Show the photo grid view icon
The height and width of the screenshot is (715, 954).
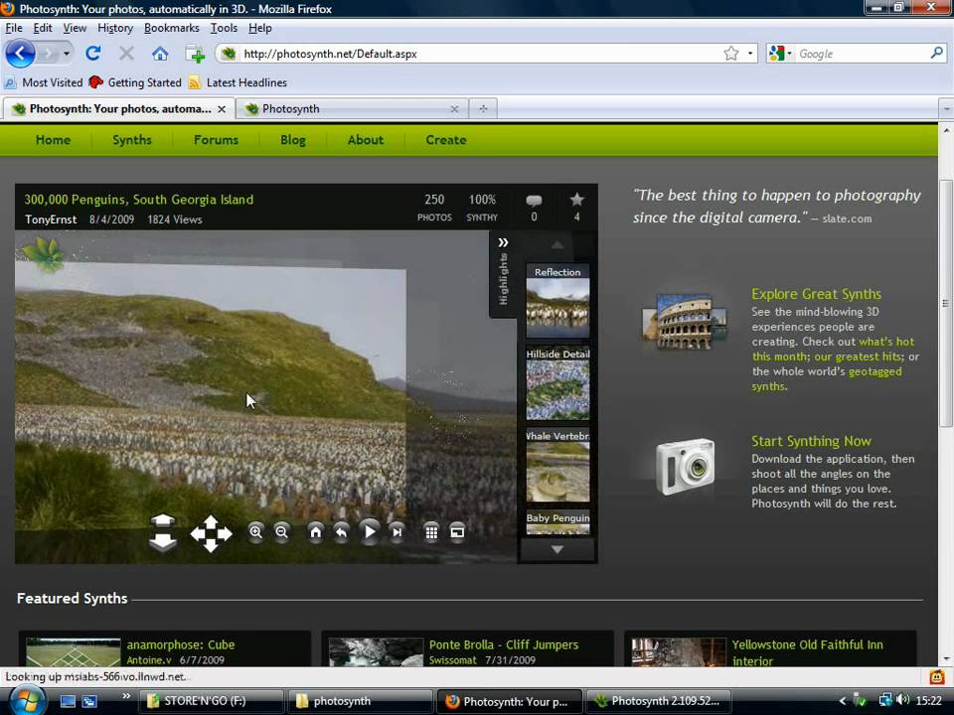click(x=431, y=532)
